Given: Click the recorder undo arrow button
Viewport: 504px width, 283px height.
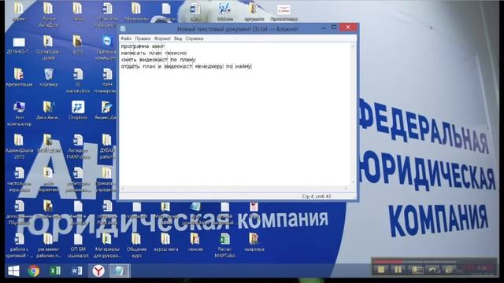Looking at the screenshot, I should pyautogui.click(x=432, y=270).
